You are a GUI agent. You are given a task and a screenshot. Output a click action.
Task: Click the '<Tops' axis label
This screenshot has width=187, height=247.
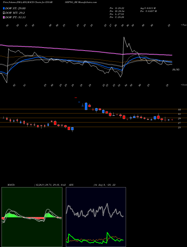pyautogui.click(x=184, y=25)
